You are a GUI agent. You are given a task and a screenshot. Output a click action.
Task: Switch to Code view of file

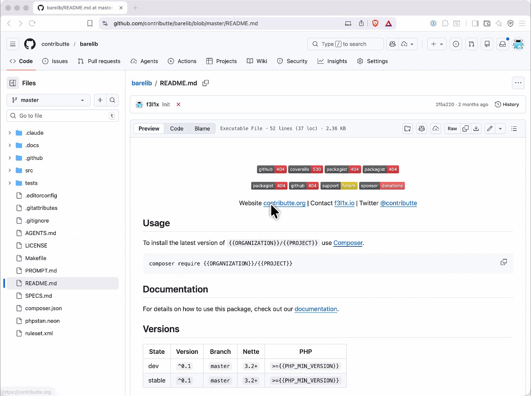coord(176,129)
